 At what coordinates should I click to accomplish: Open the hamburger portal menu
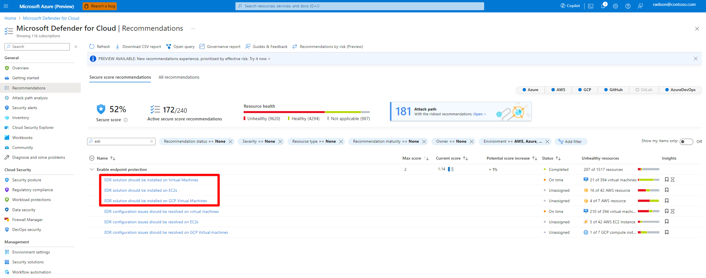[6, 6]
